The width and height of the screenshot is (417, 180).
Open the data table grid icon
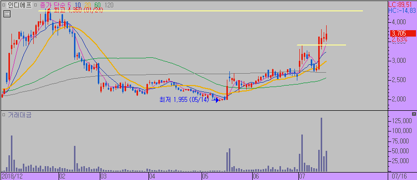pos(7,14)
